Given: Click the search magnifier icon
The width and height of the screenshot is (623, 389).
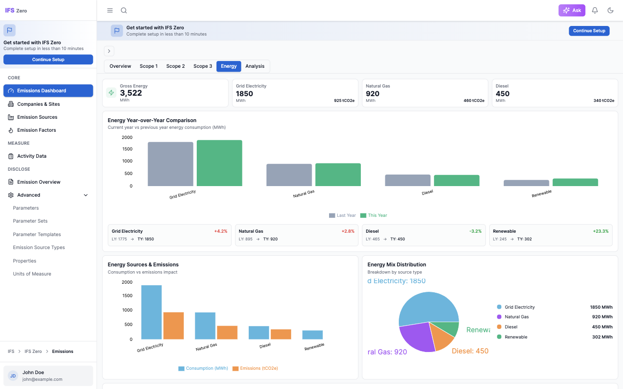Looking at the screenshot, I should click(x=124, y=10).
